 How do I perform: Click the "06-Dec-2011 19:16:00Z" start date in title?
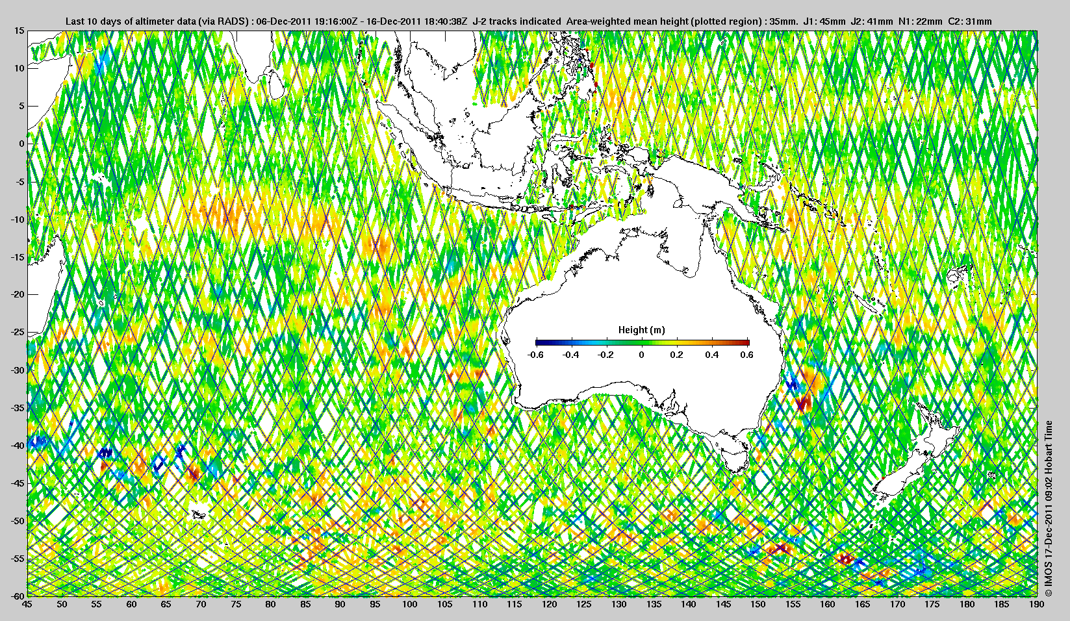click(307, 21)
